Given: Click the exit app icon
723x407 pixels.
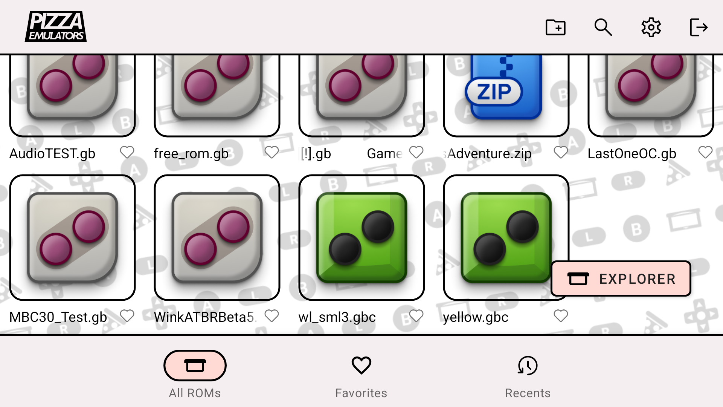Looking at the screenshot, I should click(x=699, y=27).
